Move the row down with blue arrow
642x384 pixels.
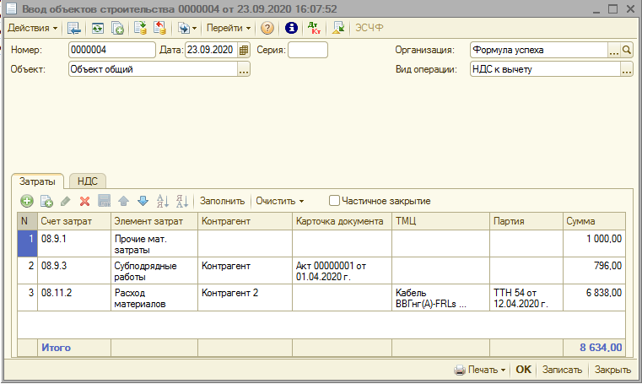coord(143,201)
